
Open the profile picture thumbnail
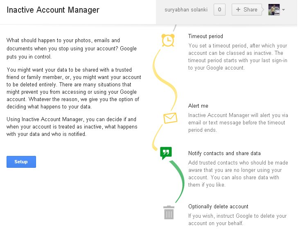pos(274,9)
